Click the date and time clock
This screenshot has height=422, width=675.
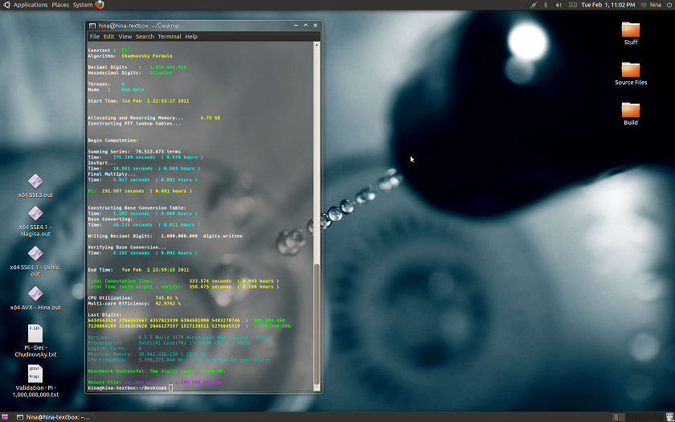(x=603, y=5)
